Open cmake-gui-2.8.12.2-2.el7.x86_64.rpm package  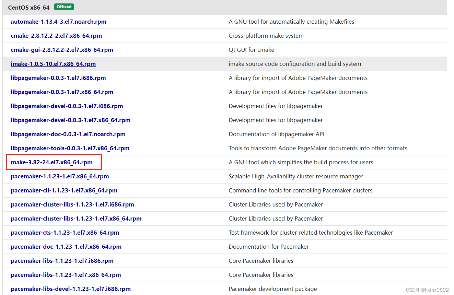pos(62,50)
